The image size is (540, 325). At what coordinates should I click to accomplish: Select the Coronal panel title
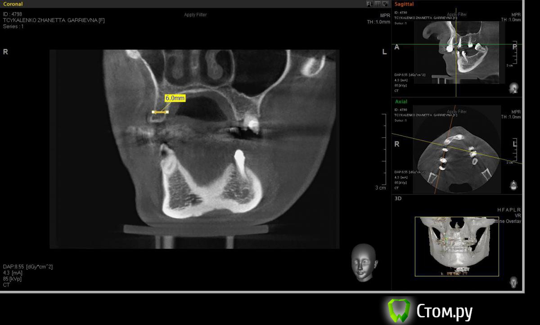(x=13, y=4)
